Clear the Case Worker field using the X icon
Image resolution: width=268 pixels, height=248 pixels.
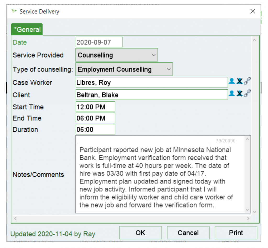[x=239, y=81]
